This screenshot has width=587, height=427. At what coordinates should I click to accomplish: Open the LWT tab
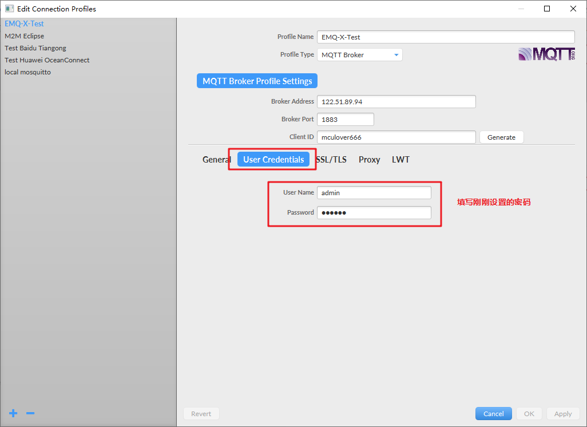400,160
